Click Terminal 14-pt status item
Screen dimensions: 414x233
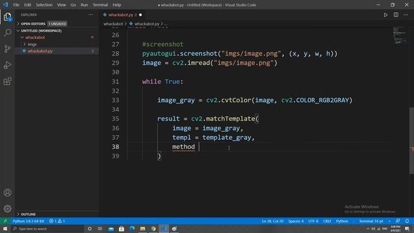click(x=371, y=221)
